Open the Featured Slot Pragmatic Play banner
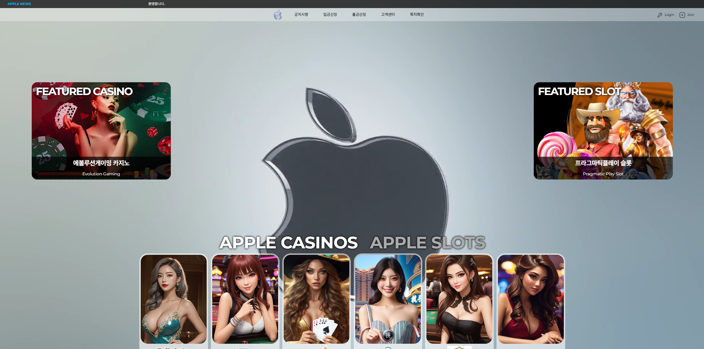Viewport: 704px width, 349px height. point(603,131)
